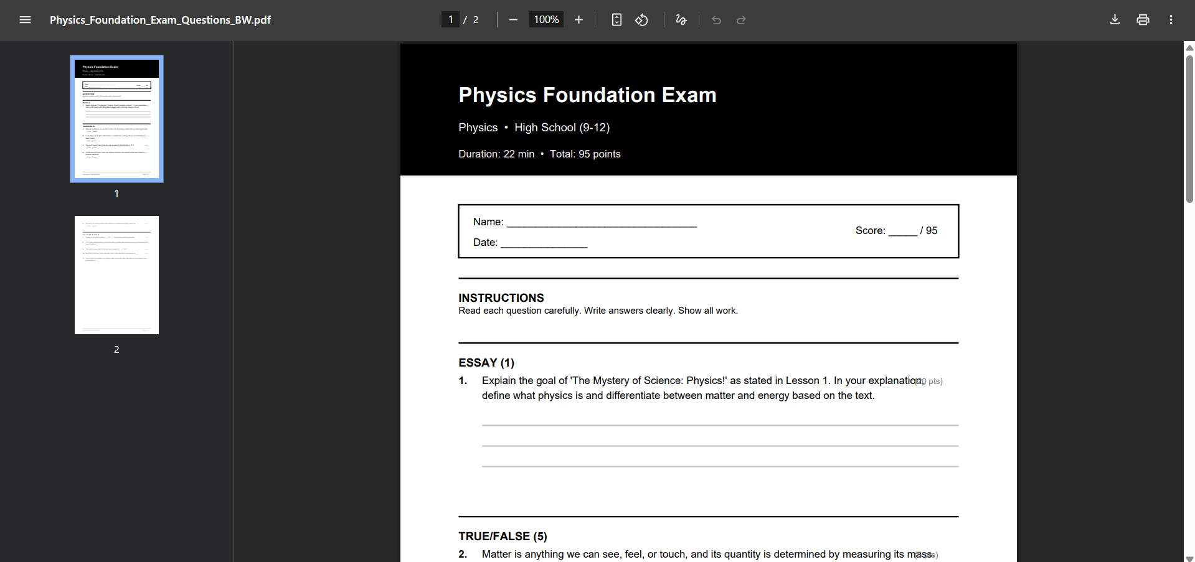Edit the current page number field
Screen dimensions: 1195x562
pos(450,19)
